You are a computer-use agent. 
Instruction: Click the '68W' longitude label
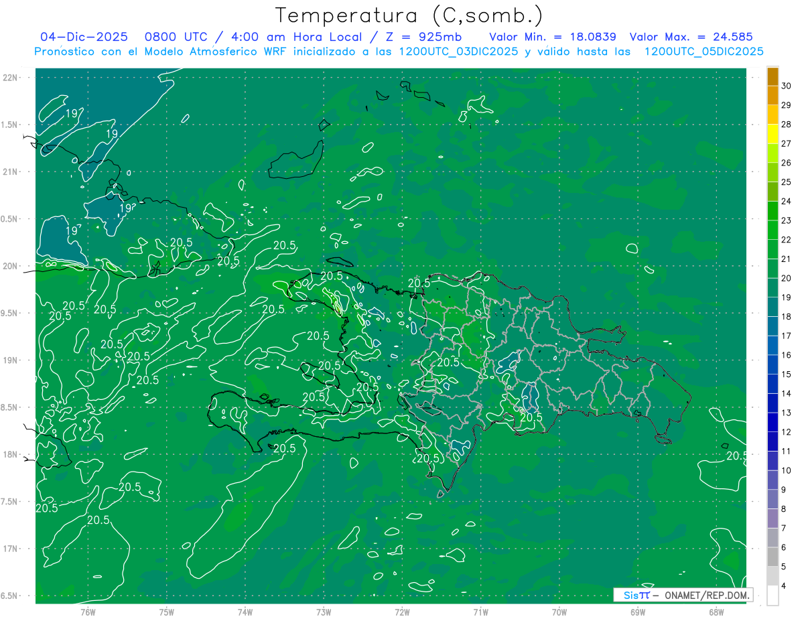click(716, 612)
